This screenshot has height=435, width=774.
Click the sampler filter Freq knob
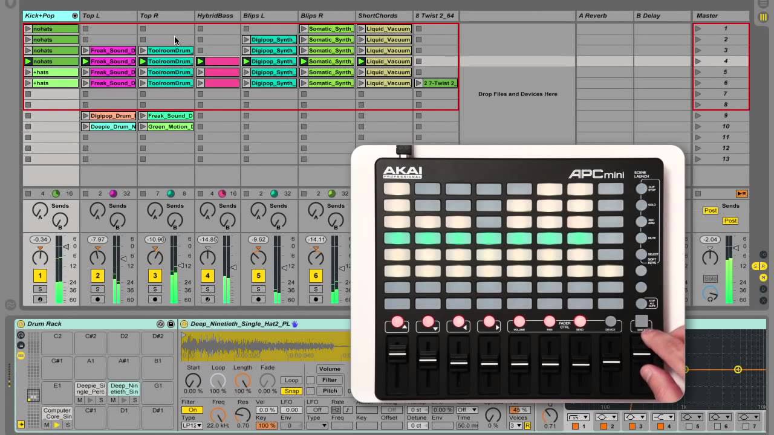click(x=218, y=416)
